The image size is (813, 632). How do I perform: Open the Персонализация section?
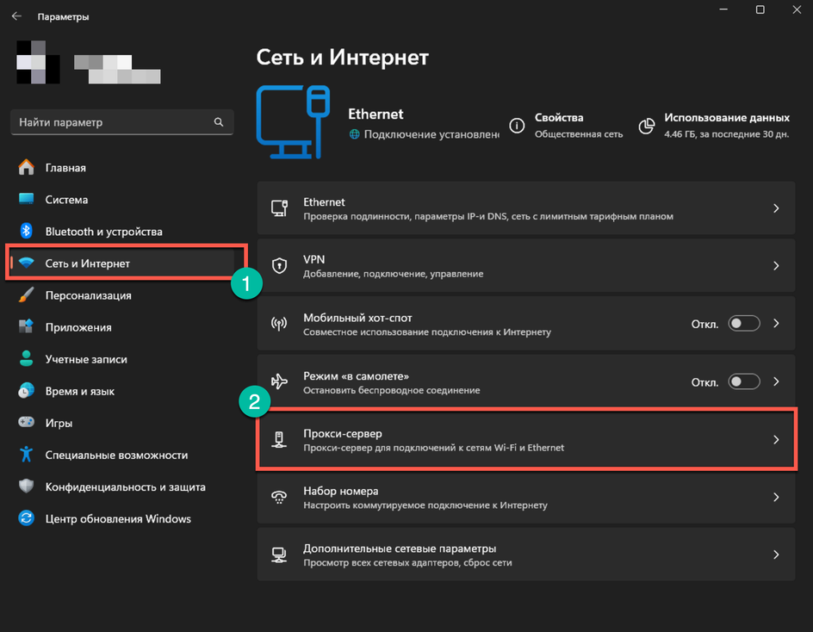click(x=121, y=295)
